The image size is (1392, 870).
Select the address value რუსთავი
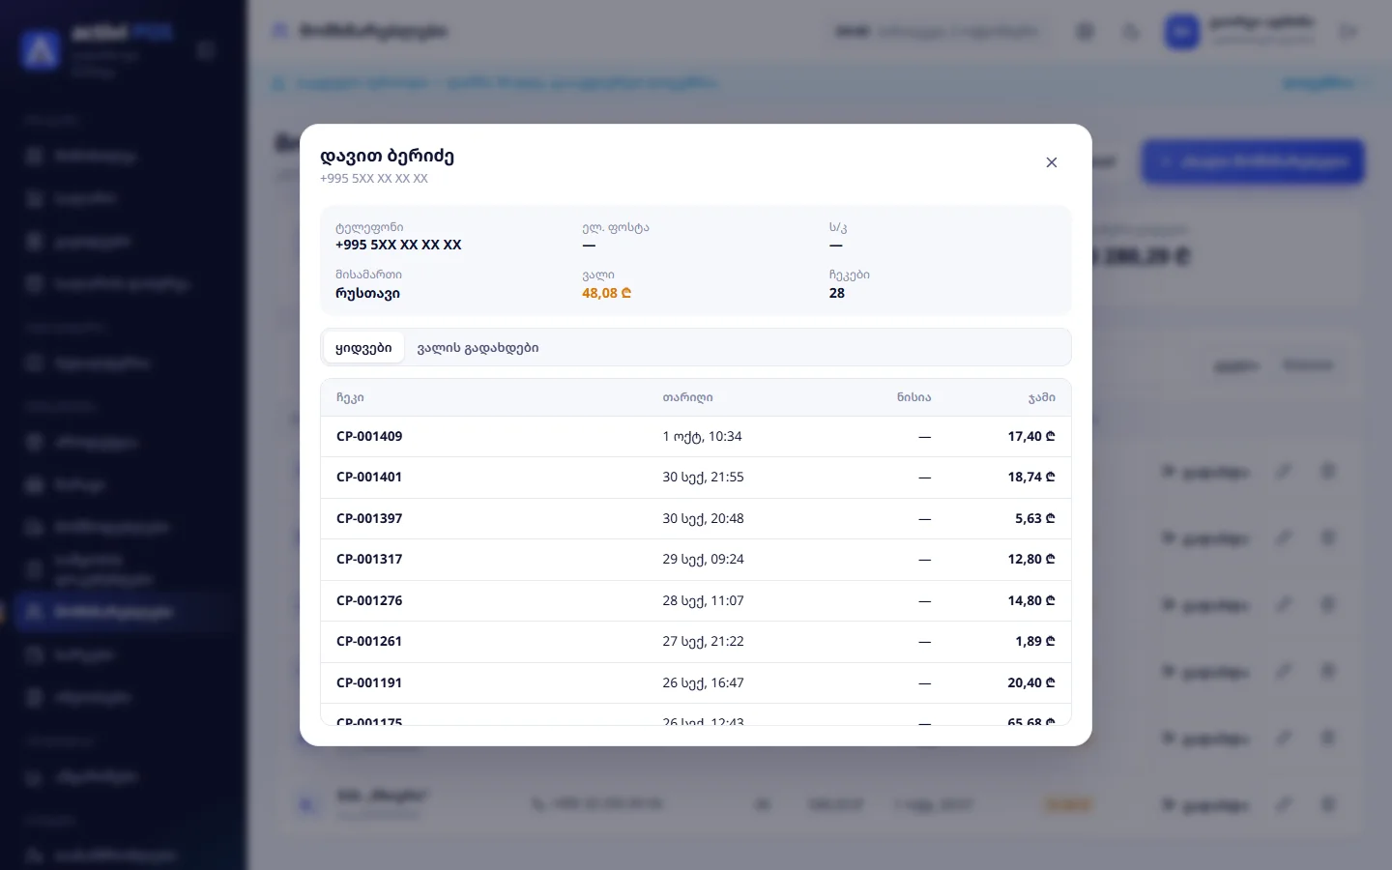[x=367, y=293]
